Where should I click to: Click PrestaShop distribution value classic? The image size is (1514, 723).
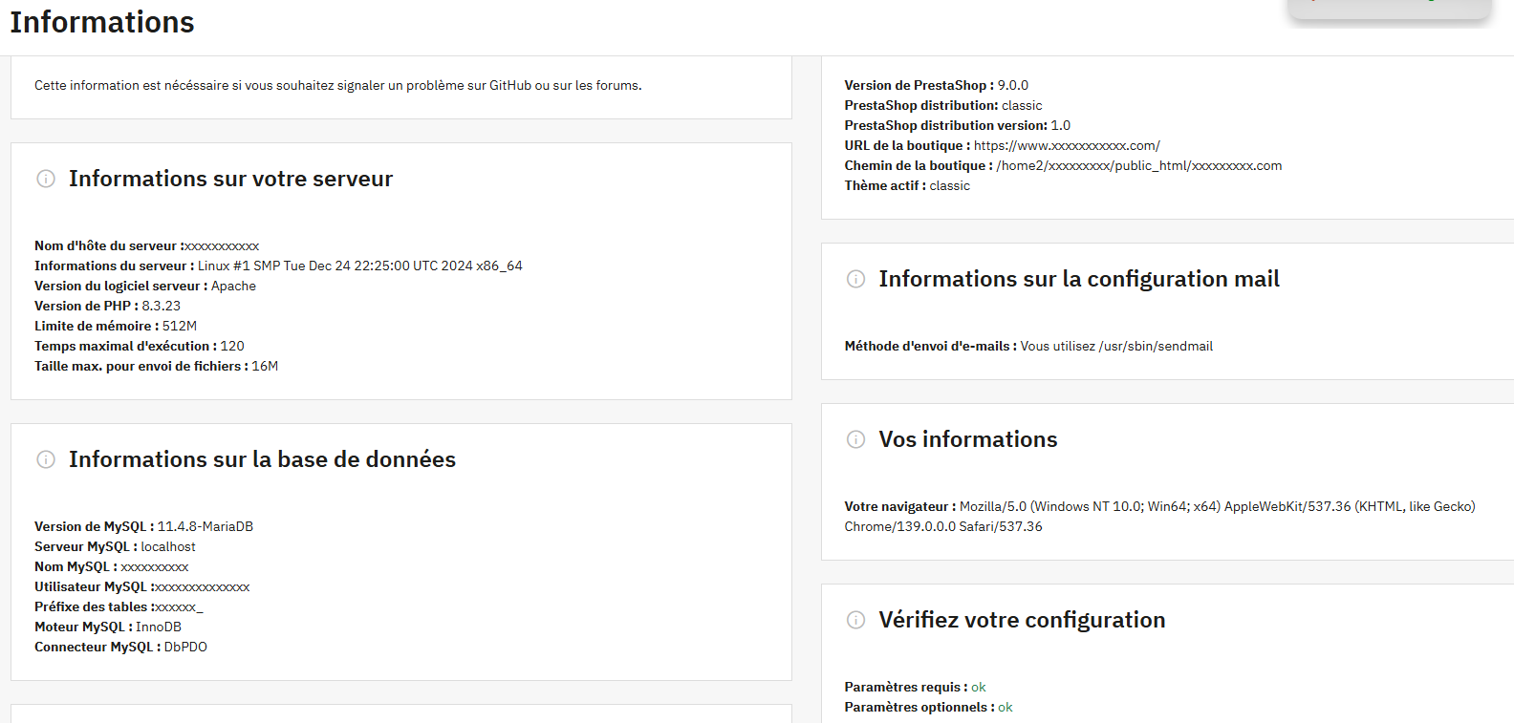[x=1022, y=105]
